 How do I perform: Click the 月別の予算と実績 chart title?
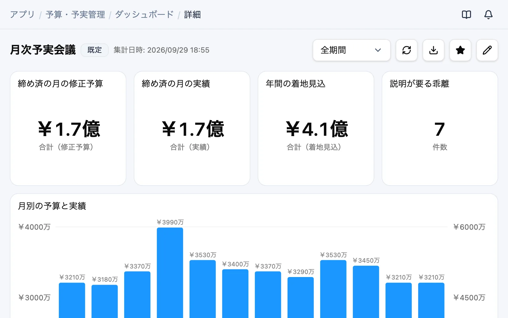52,206
